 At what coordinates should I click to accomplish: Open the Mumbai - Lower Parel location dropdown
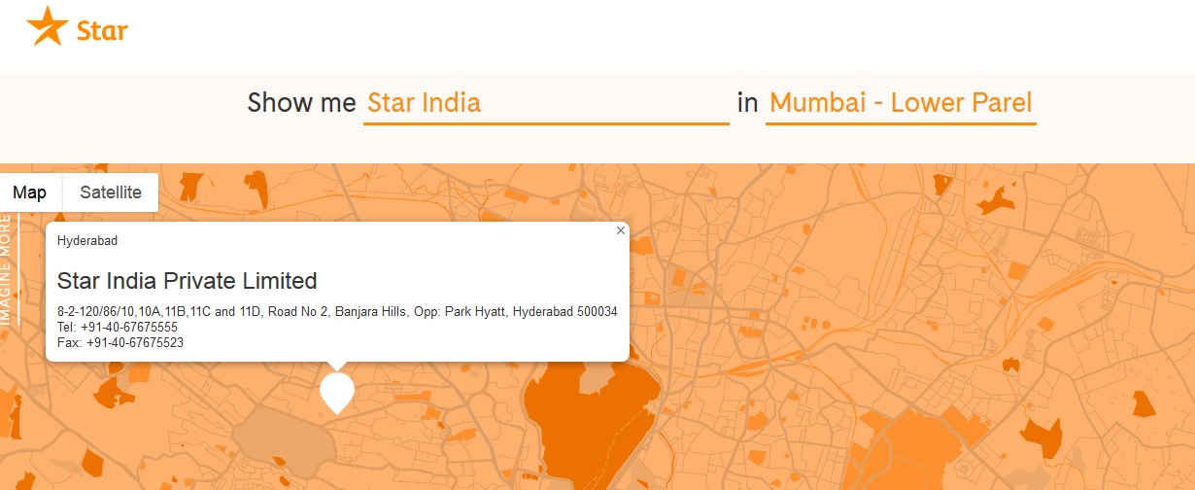pyautogui.click(x=901, y=103)
